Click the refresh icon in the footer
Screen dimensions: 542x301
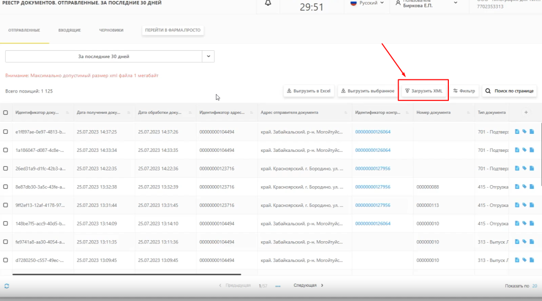click(6, 286)
